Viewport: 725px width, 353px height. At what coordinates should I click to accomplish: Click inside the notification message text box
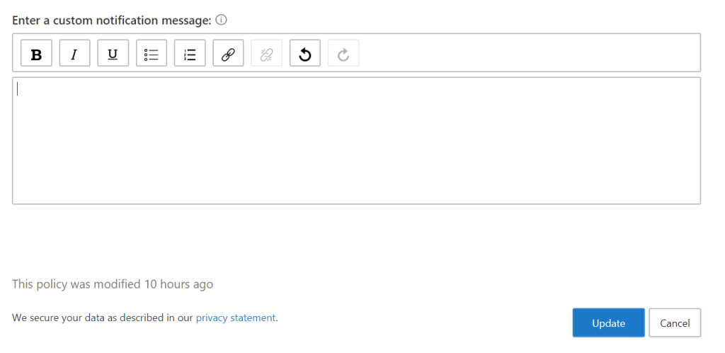coord(356,140)
